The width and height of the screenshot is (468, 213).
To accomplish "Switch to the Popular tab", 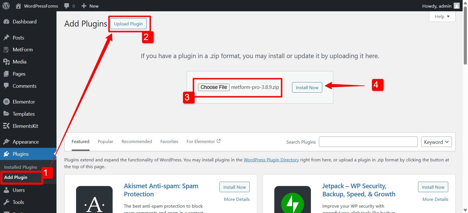I will click(x=105, y=142).
